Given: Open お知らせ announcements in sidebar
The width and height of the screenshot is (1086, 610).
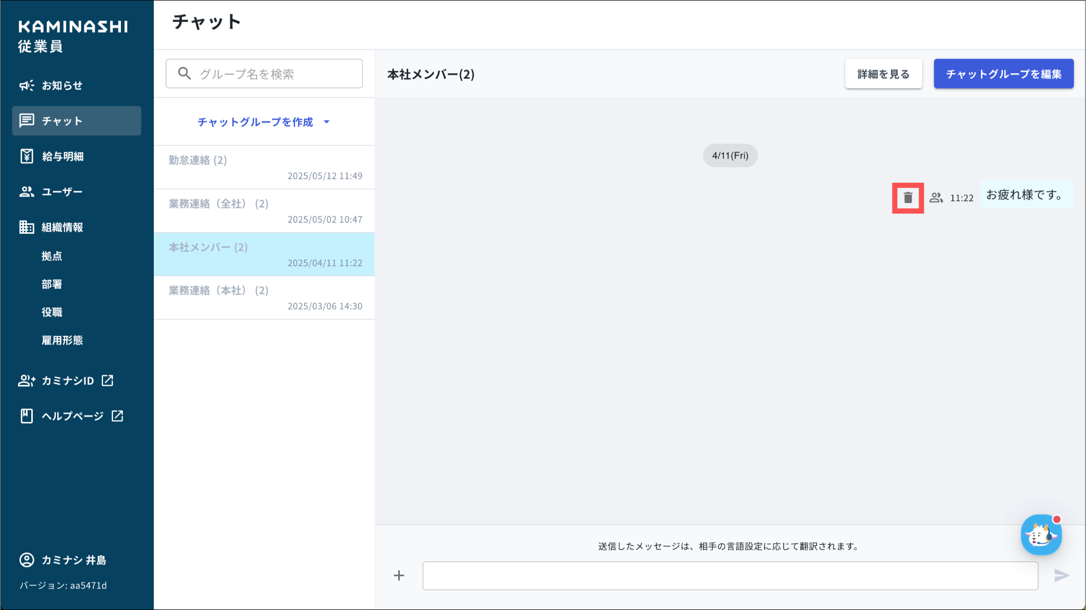Looking at the screenshot, I should 62,85.
